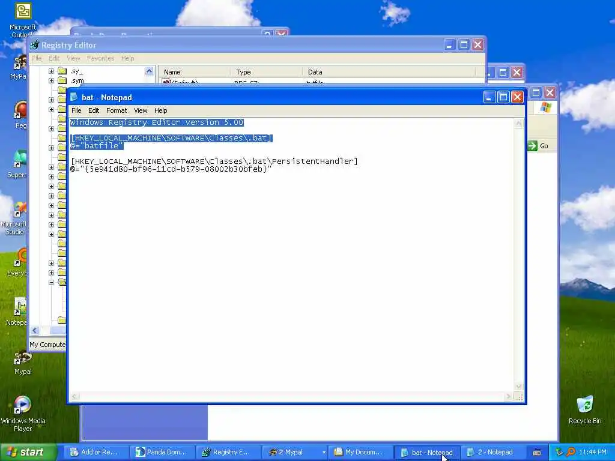Open the Help menu in Registry Editor
This screenshot has width=615, height=461.
(127, 58)
